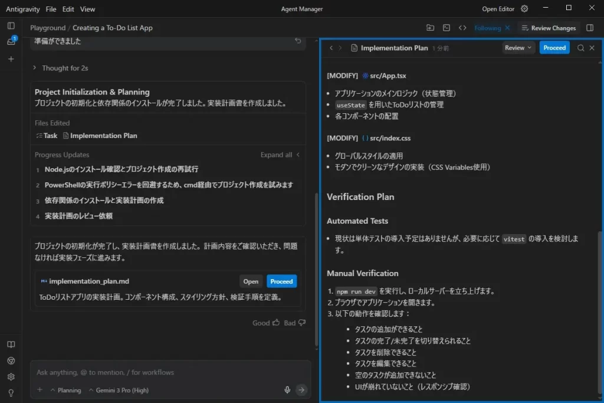Click the code brackets icon in toolbar
The width and height of the screenshot is (604, 403).
[462, 28]
